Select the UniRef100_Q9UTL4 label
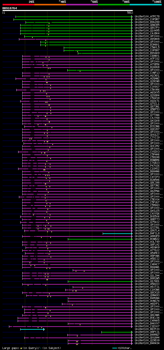The width and height of the screenshot is (164, 350). pos(147,230)
